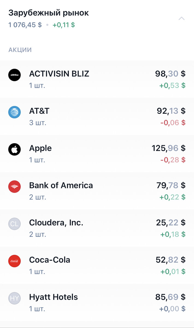Tap the Зарубежный рынок header title
Viewport: 194px width, 328px height.
coord(49,13)
